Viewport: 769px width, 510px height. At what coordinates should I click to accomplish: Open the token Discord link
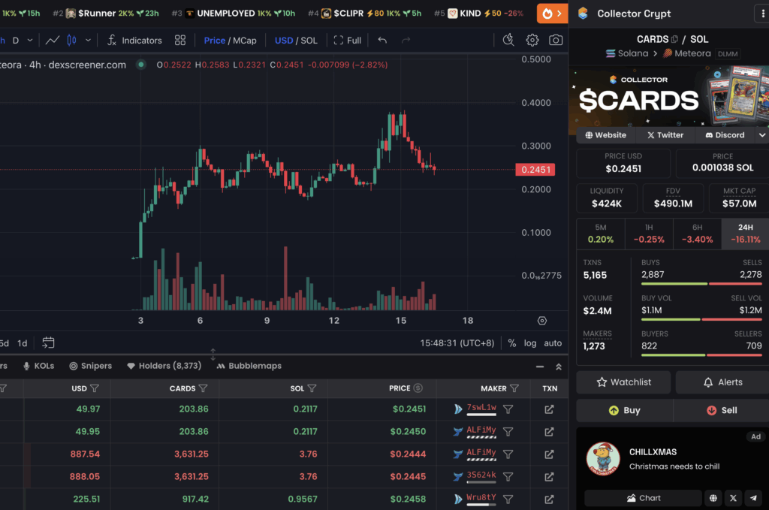tap(725, 135)
